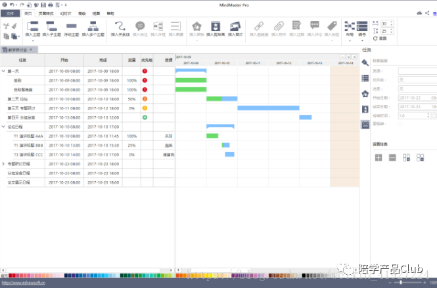Click the Reset (重置) button
The image size is (437, 288).
click(380, 39)
